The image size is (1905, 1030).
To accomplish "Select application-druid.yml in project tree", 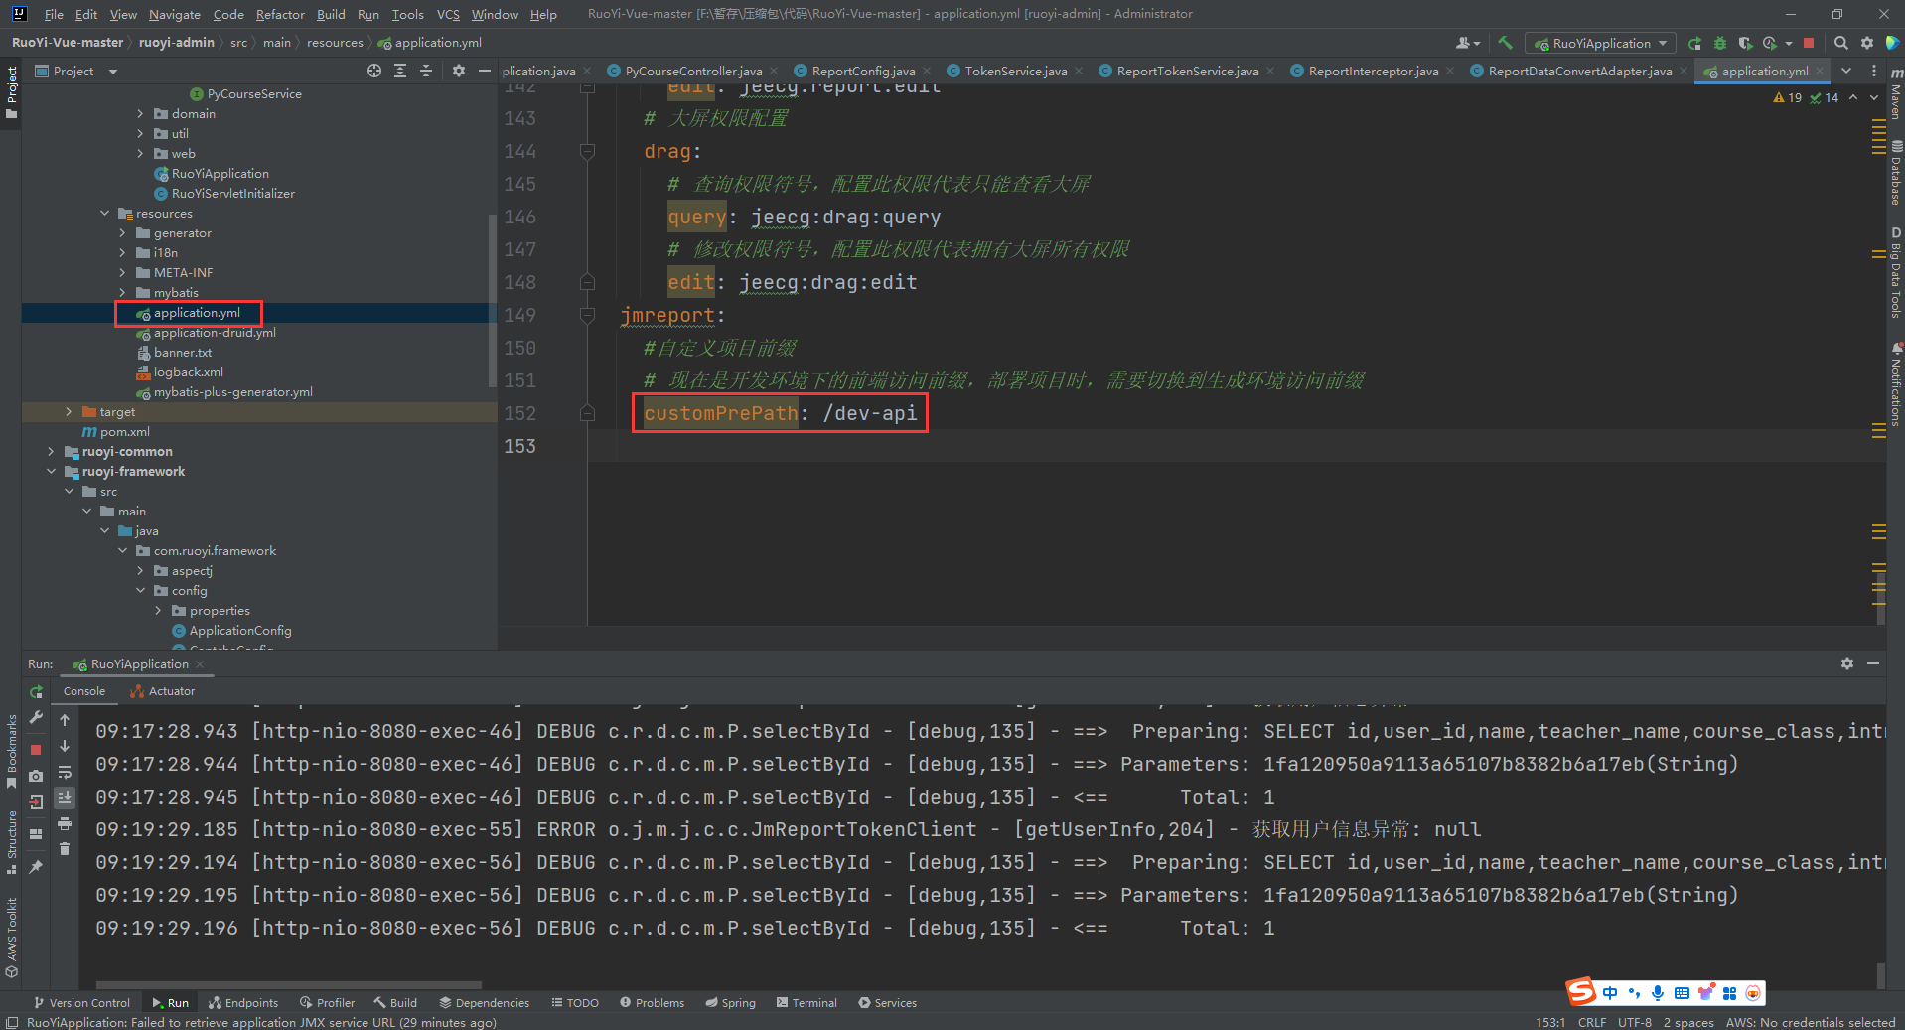I will coord(215,333).
